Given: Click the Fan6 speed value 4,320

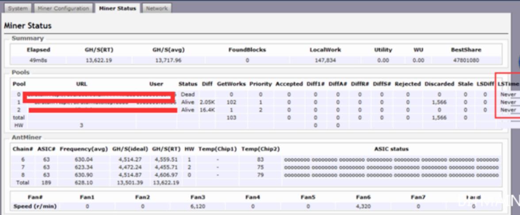Looking at the screenshot, I should pos(363,207).
